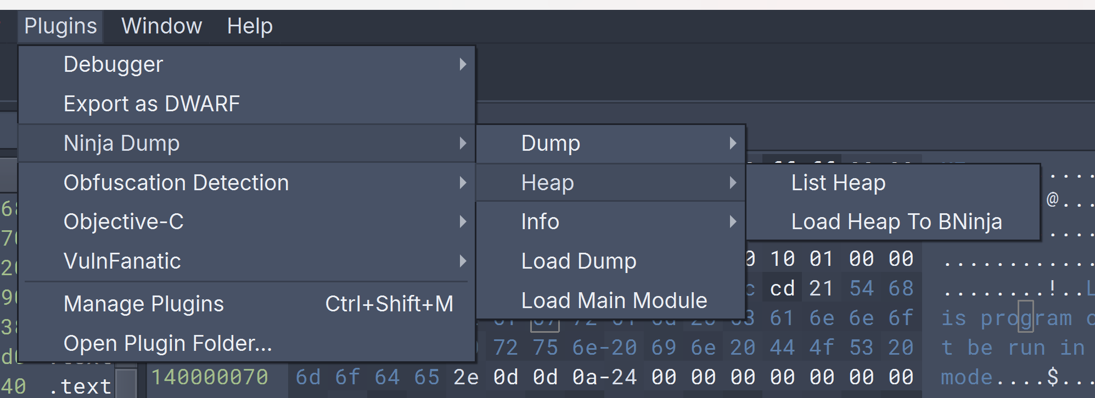Choose List Heap option
This screenshot has width=1095, height=398.
tap(893, 183)
